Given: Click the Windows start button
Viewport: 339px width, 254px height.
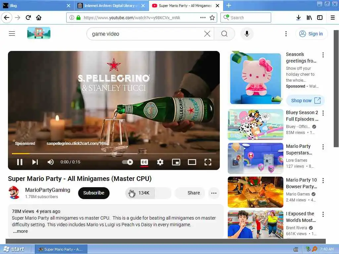Looking at the screenshot, I should [x=14, y=249].
